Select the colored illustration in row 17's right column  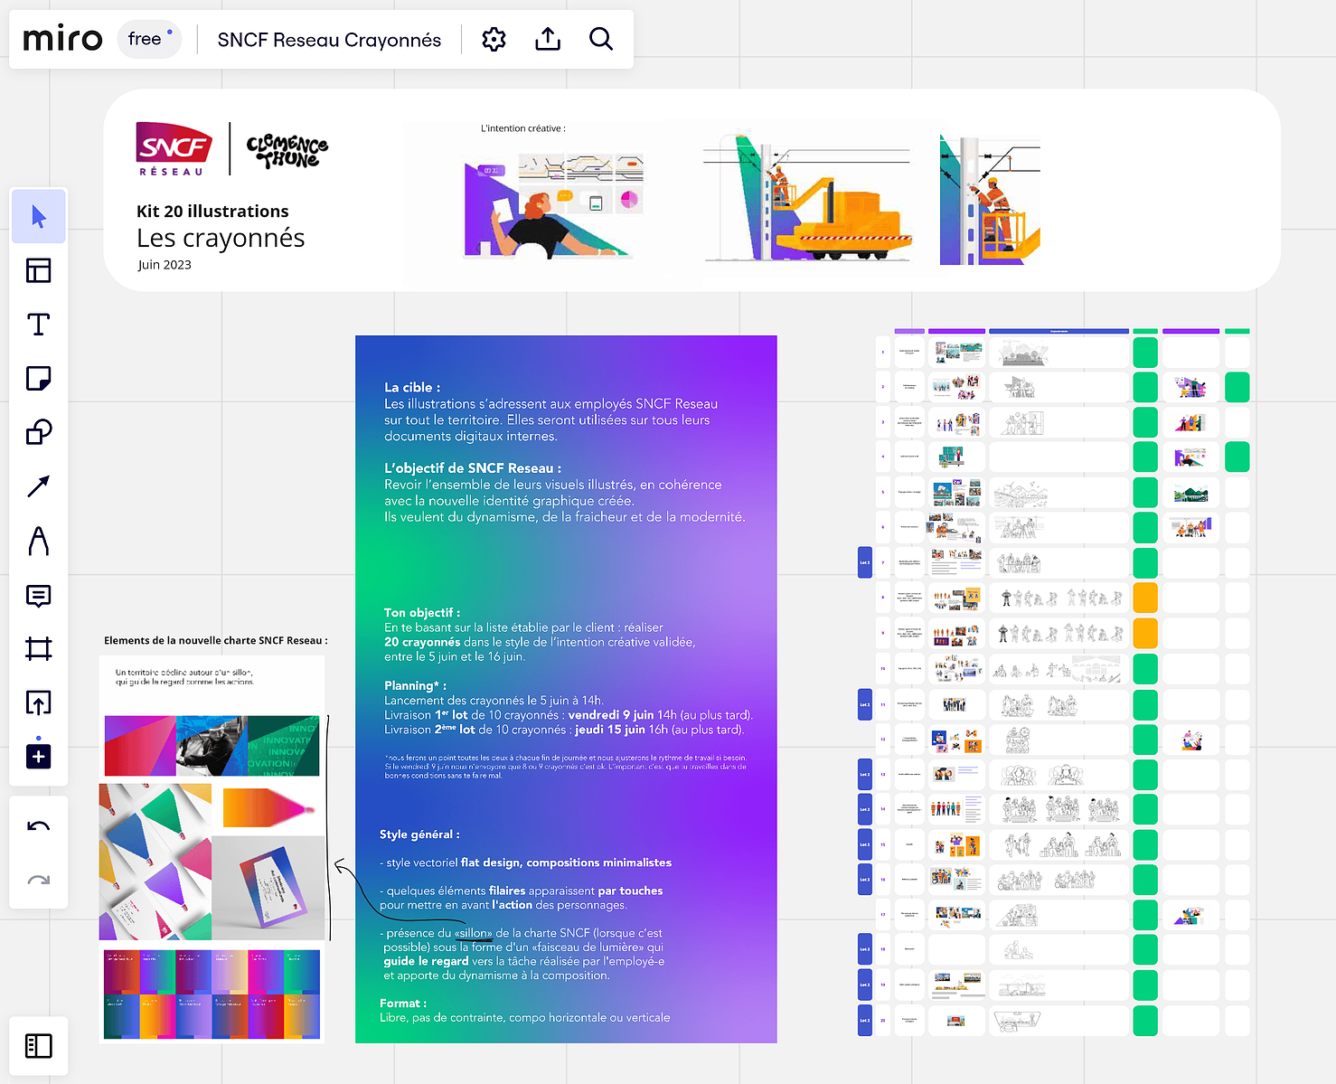click(1190, 916)
